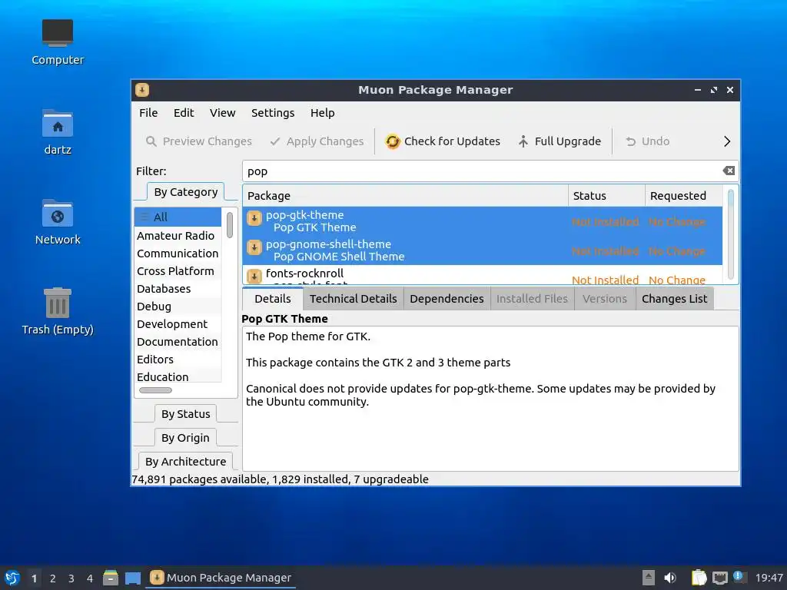Select the Cross Platform category
The image size is (787, 590).
tap(178, 271)
